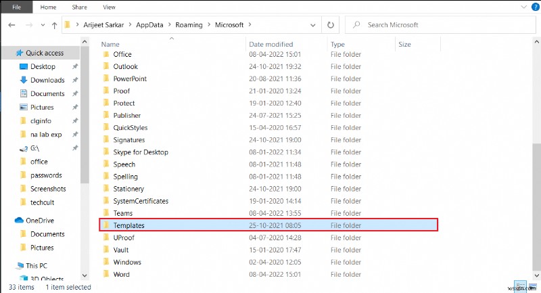Open the G:\ drive shortcut
The height and width of the screenshot is (293, 541).
34,148
